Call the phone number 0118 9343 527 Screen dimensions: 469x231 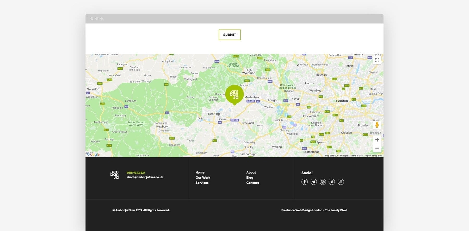tap(136, 173)
